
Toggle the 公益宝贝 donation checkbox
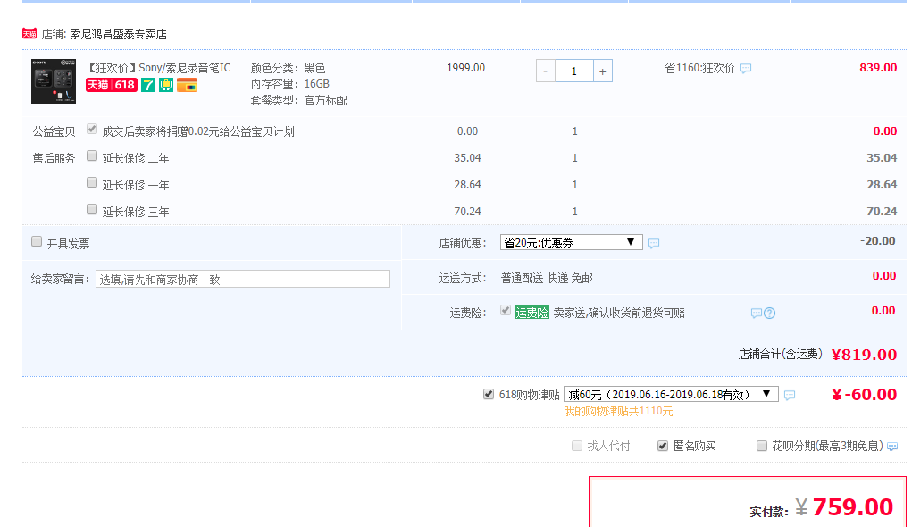(x=92, y=130)
